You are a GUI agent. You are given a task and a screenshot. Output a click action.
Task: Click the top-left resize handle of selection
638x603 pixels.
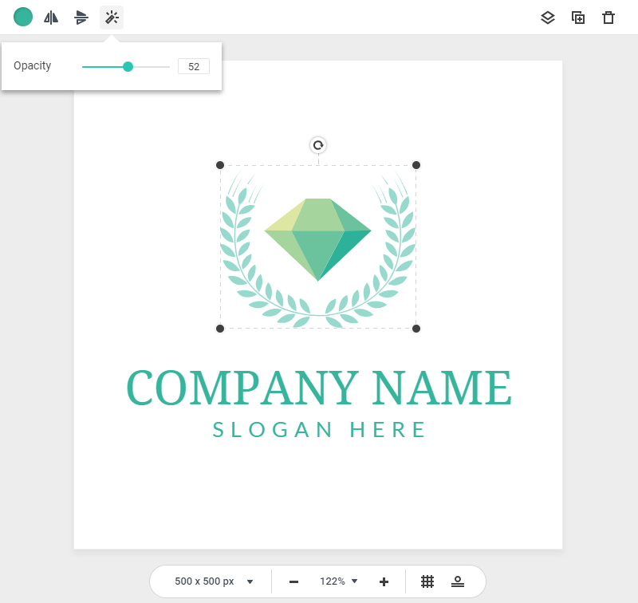tap(220, 165)
